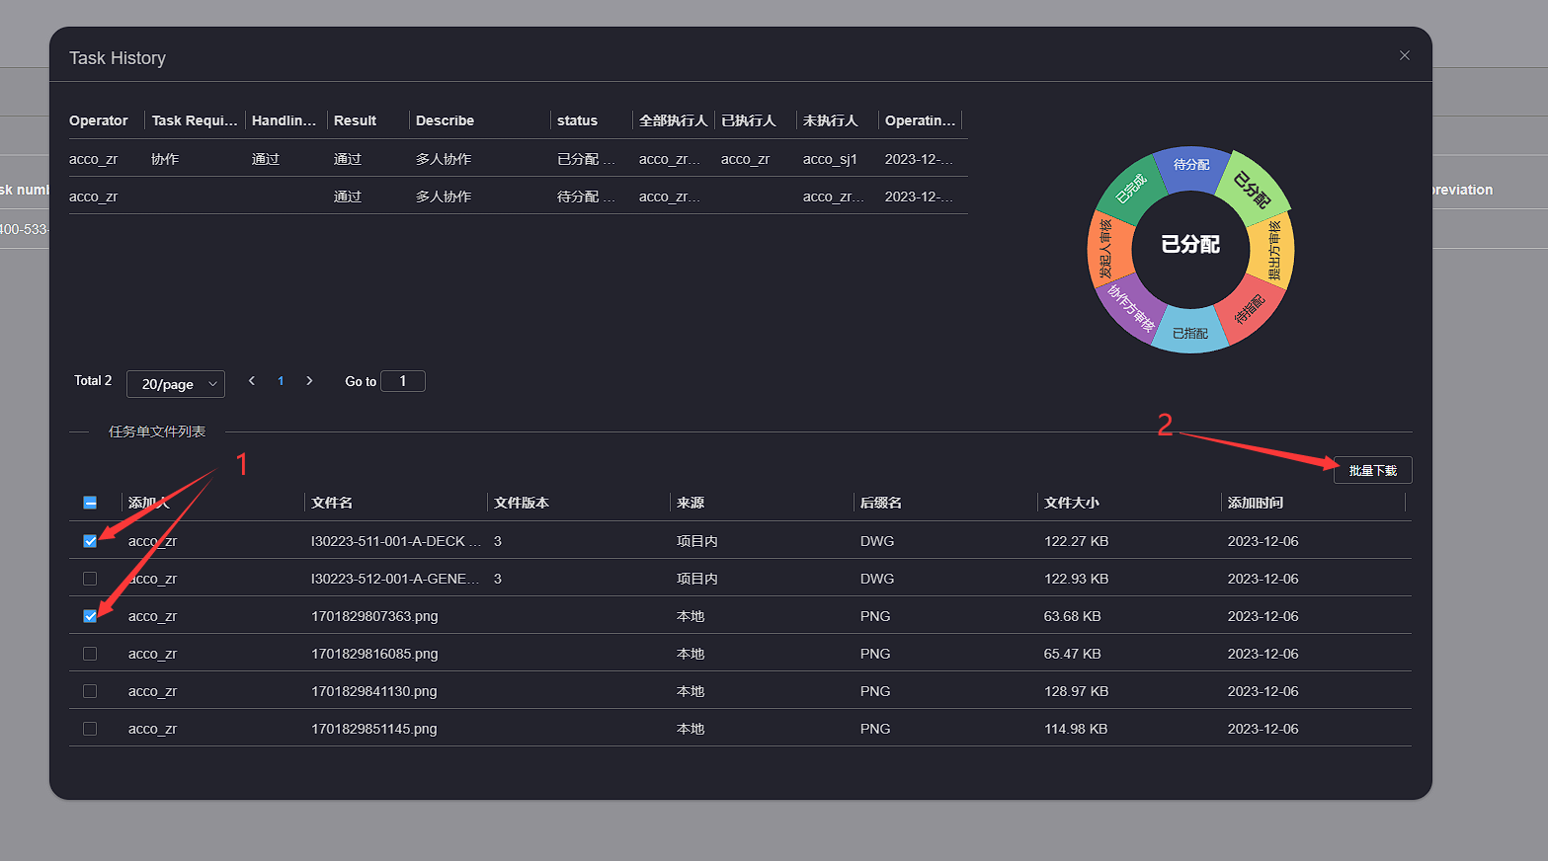
Task: Click file name 1701829816085.png
Action: pos(374,654)
